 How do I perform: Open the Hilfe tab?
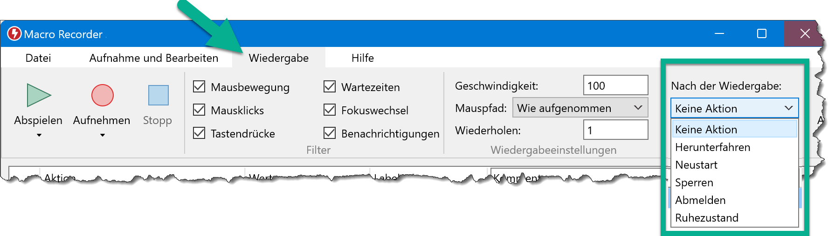[362, 58]
